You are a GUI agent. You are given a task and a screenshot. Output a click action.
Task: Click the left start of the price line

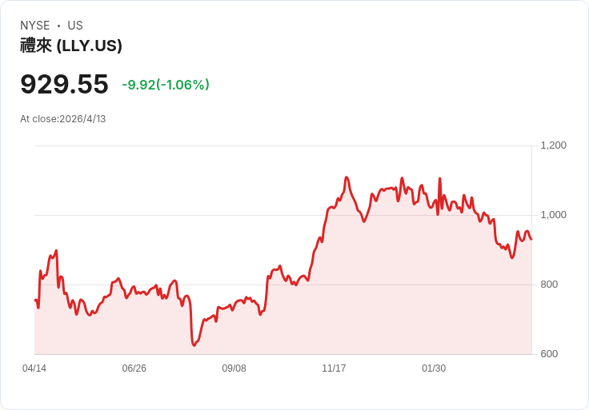pos(35,300)
